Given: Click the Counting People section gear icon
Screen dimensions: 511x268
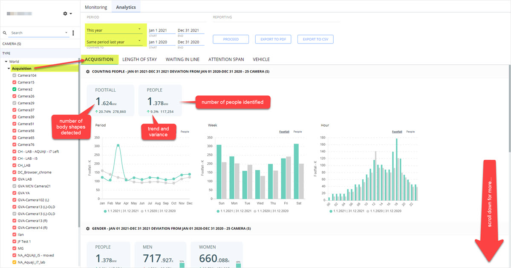Looking at the screenshot, I should click(88, 72).
